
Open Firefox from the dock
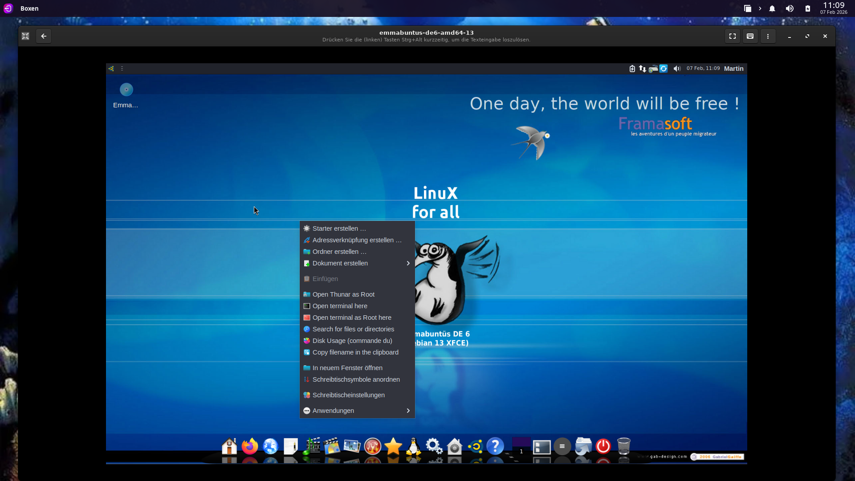coord(249,446)
